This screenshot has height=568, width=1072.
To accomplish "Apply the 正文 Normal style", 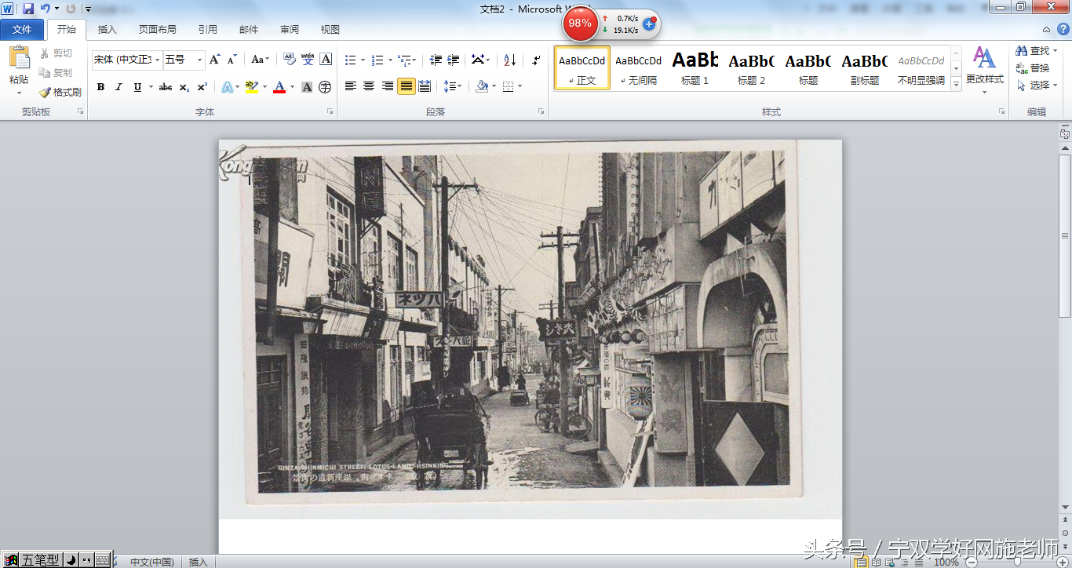I will pyautogui.click(x=582, y=67).
